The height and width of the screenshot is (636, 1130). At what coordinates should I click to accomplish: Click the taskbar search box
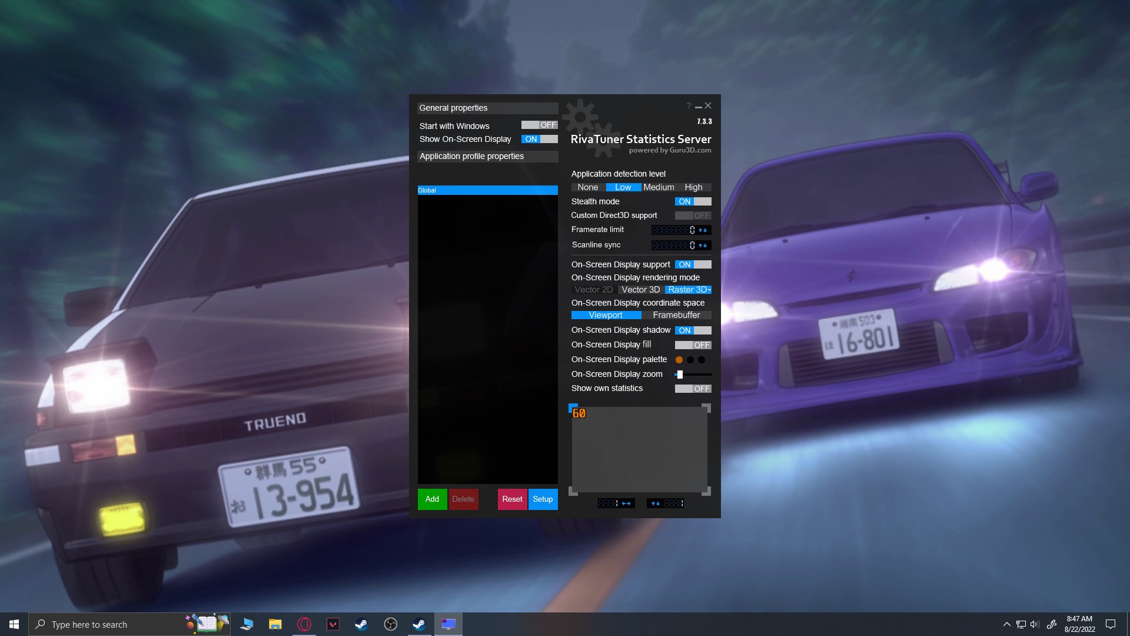129,624
